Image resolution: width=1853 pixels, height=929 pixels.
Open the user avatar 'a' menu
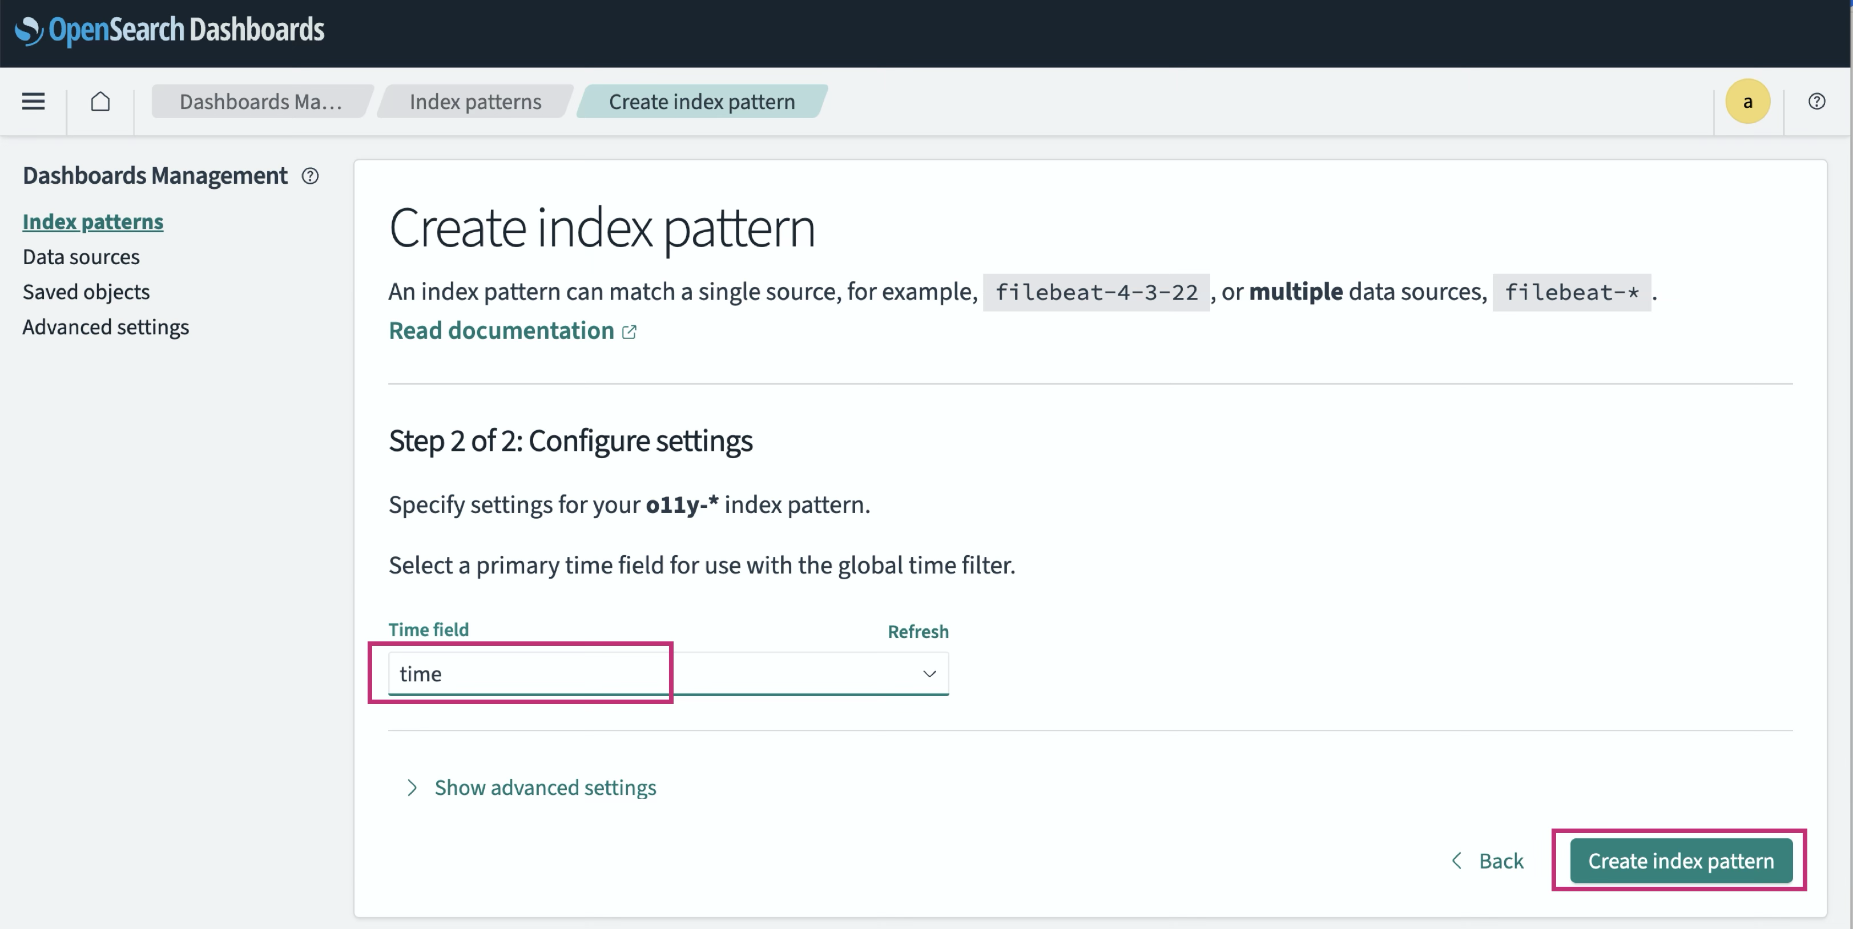tap(1747, 102)
